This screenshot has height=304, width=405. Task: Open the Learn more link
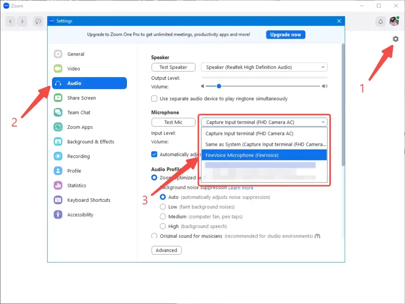coord(240,188)
